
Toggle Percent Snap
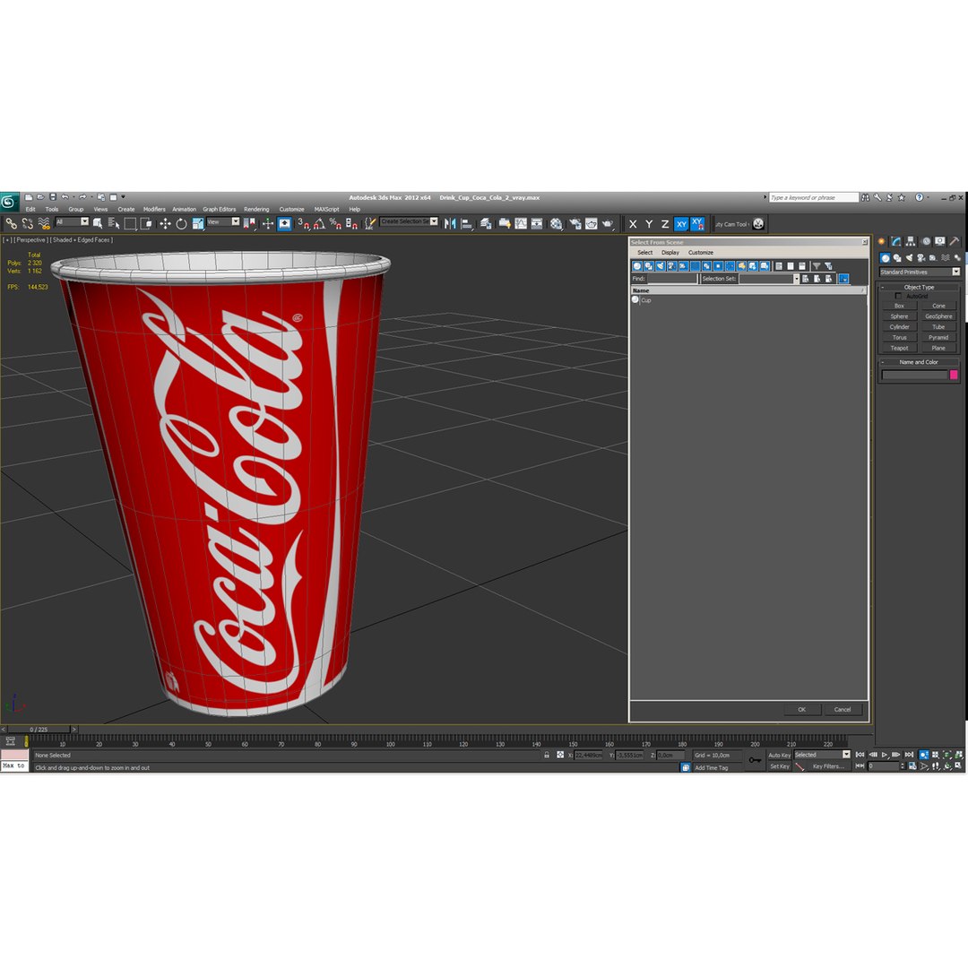pos(335,223)
